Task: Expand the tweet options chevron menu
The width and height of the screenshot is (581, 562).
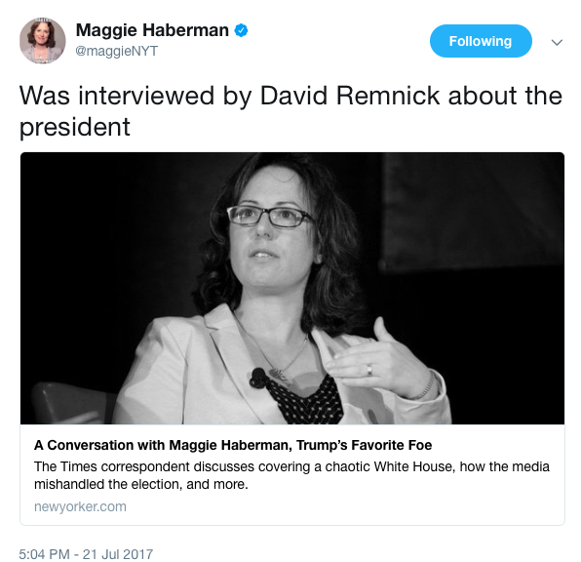Action: click(557, 42)
